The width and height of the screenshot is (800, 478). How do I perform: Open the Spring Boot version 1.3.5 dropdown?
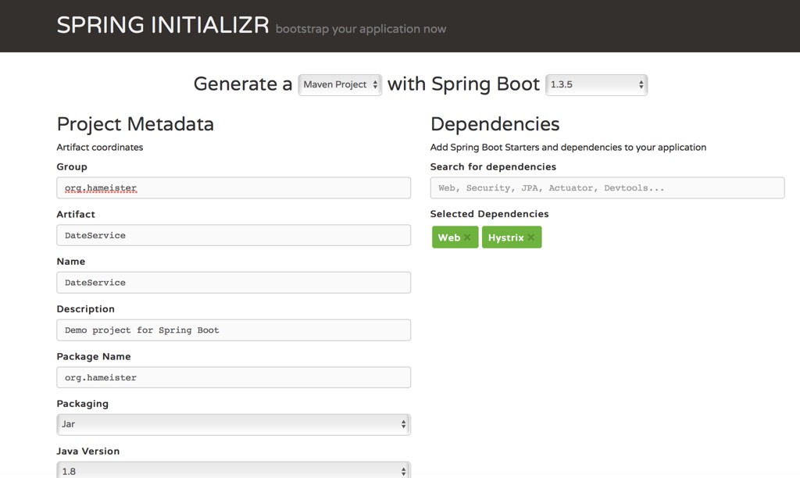pyautogui.click(x=596, y=84)
